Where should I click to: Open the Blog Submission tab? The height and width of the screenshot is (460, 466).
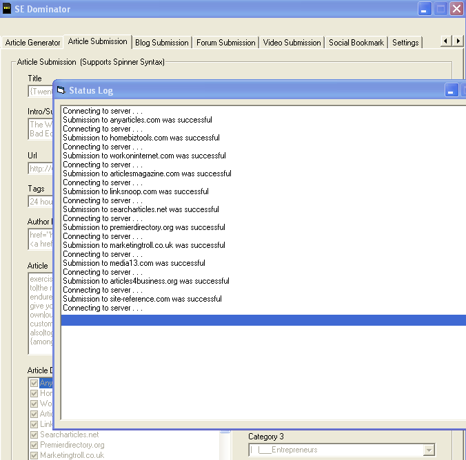[x=162, y=43]
